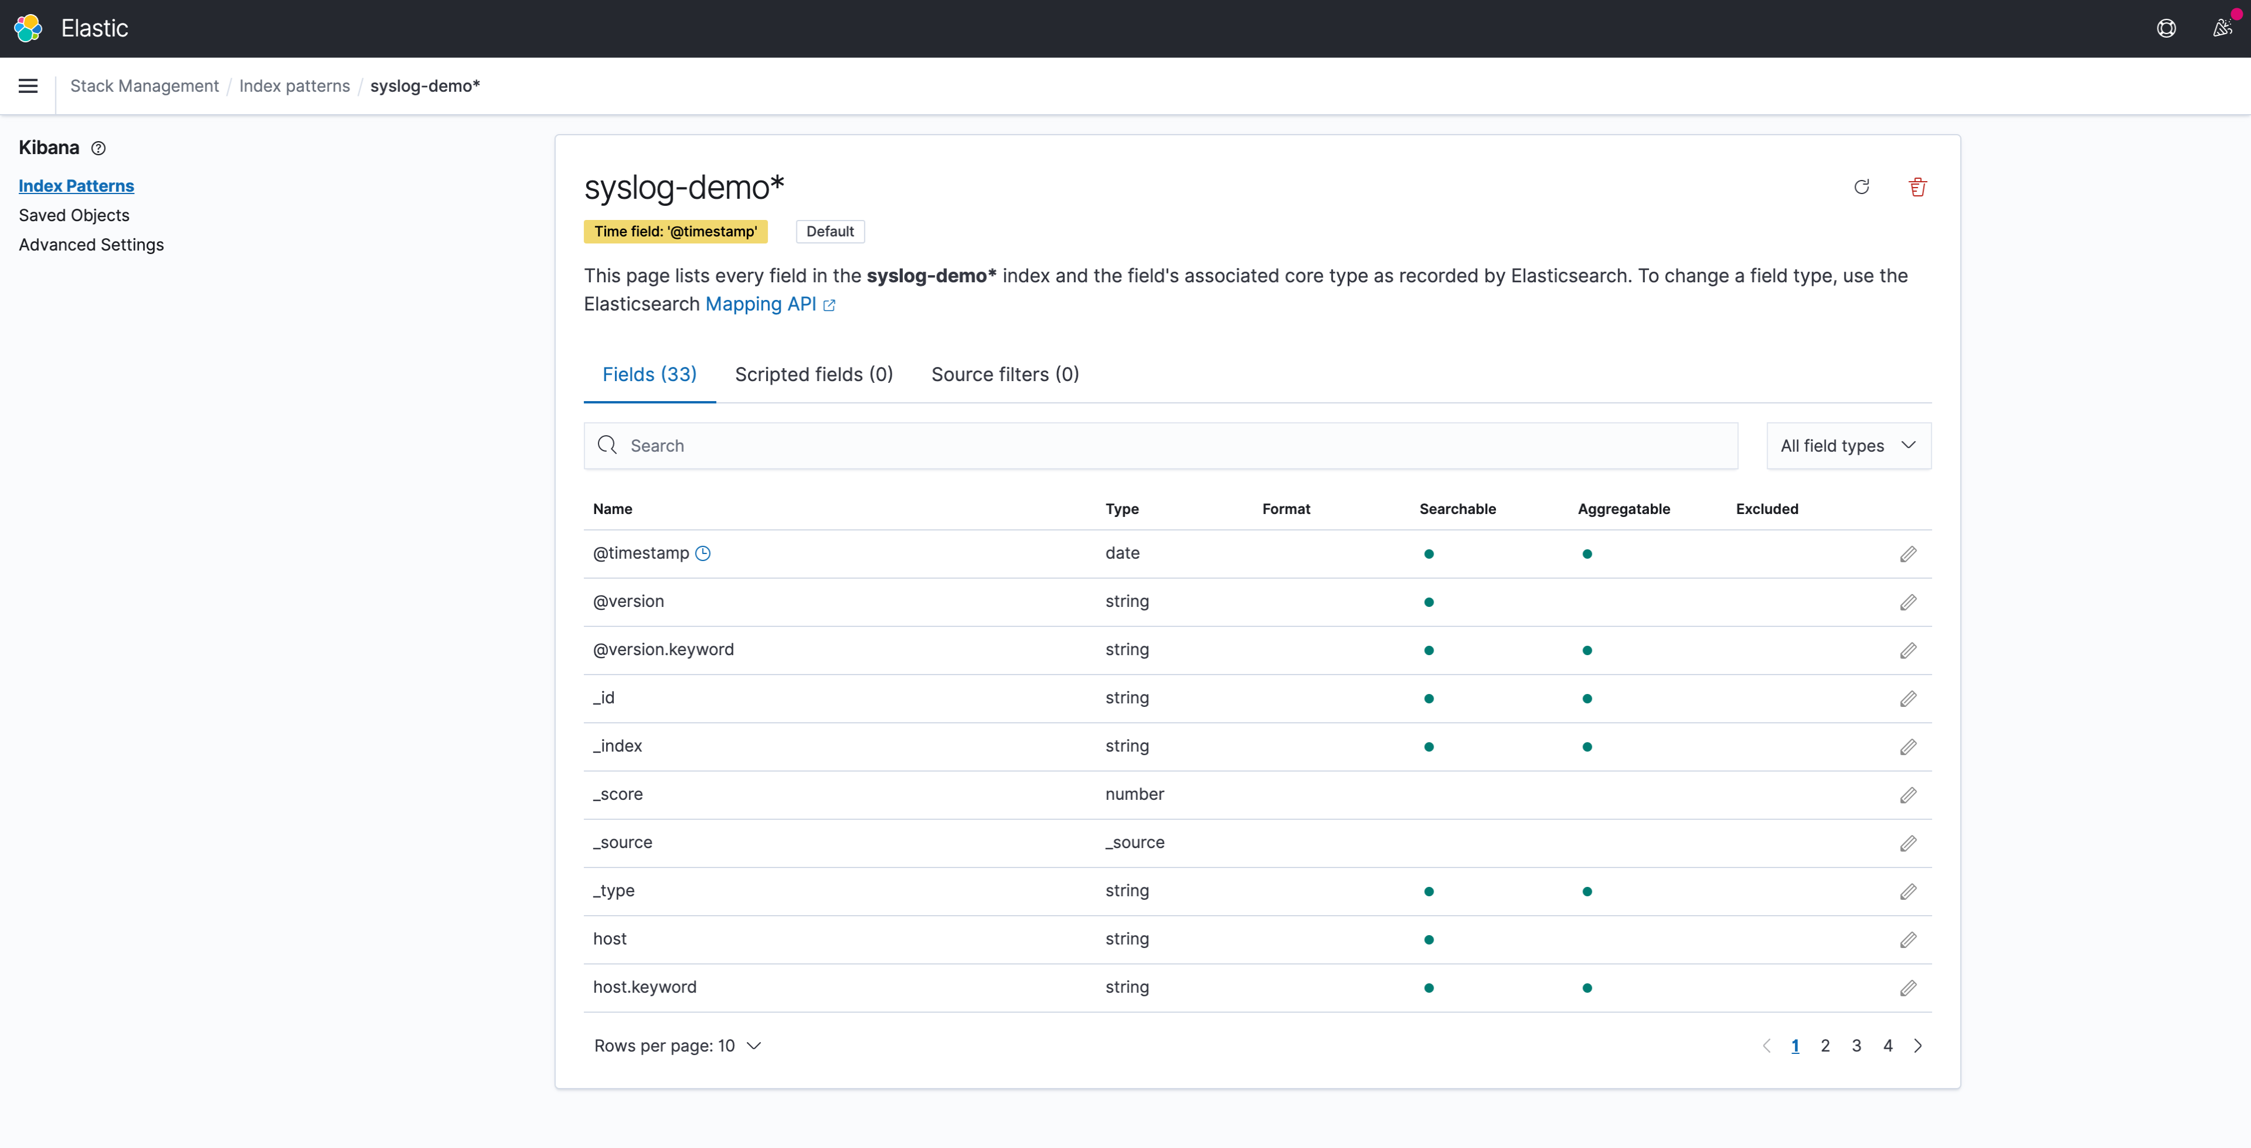Go to page 3
The width and height of the screenshot is (2251, 1148).
click(x=1856, y=1046)
